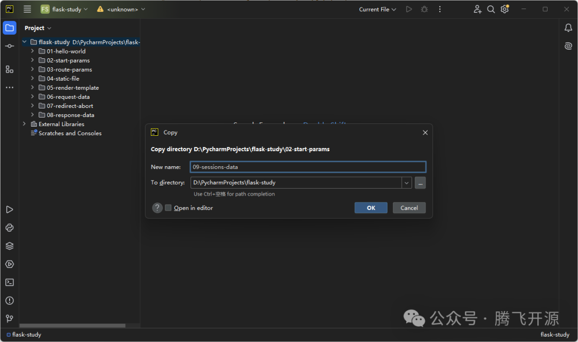Browse for directory with ellipsis button
Image resolution: width=578 pixels, height=342 pixels.
tap(420, 183)
